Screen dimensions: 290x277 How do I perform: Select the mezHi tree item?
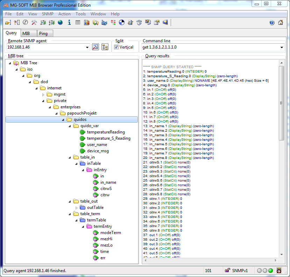(x=106, y=239)
